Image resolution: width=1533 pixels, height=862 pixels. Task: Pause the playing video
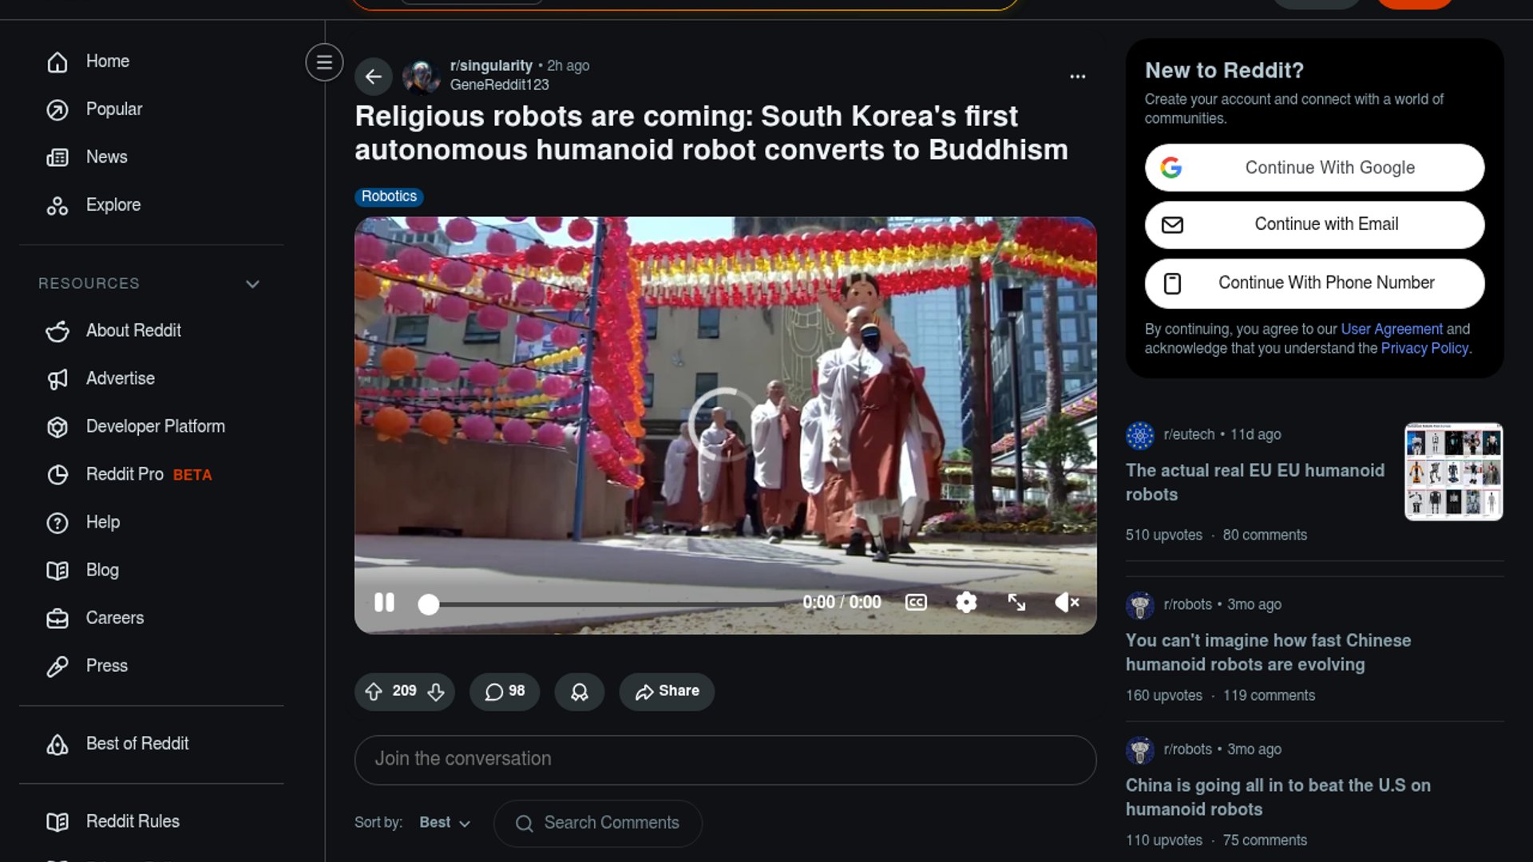[x=384, y=603]
